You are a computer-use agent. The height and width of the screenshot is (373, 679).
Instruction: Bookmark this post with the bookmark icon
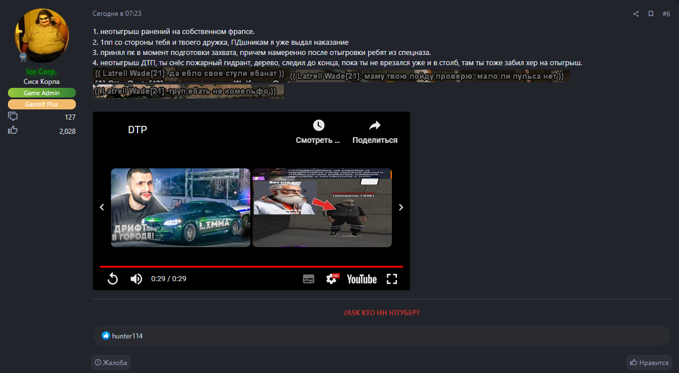pos(651,14)
